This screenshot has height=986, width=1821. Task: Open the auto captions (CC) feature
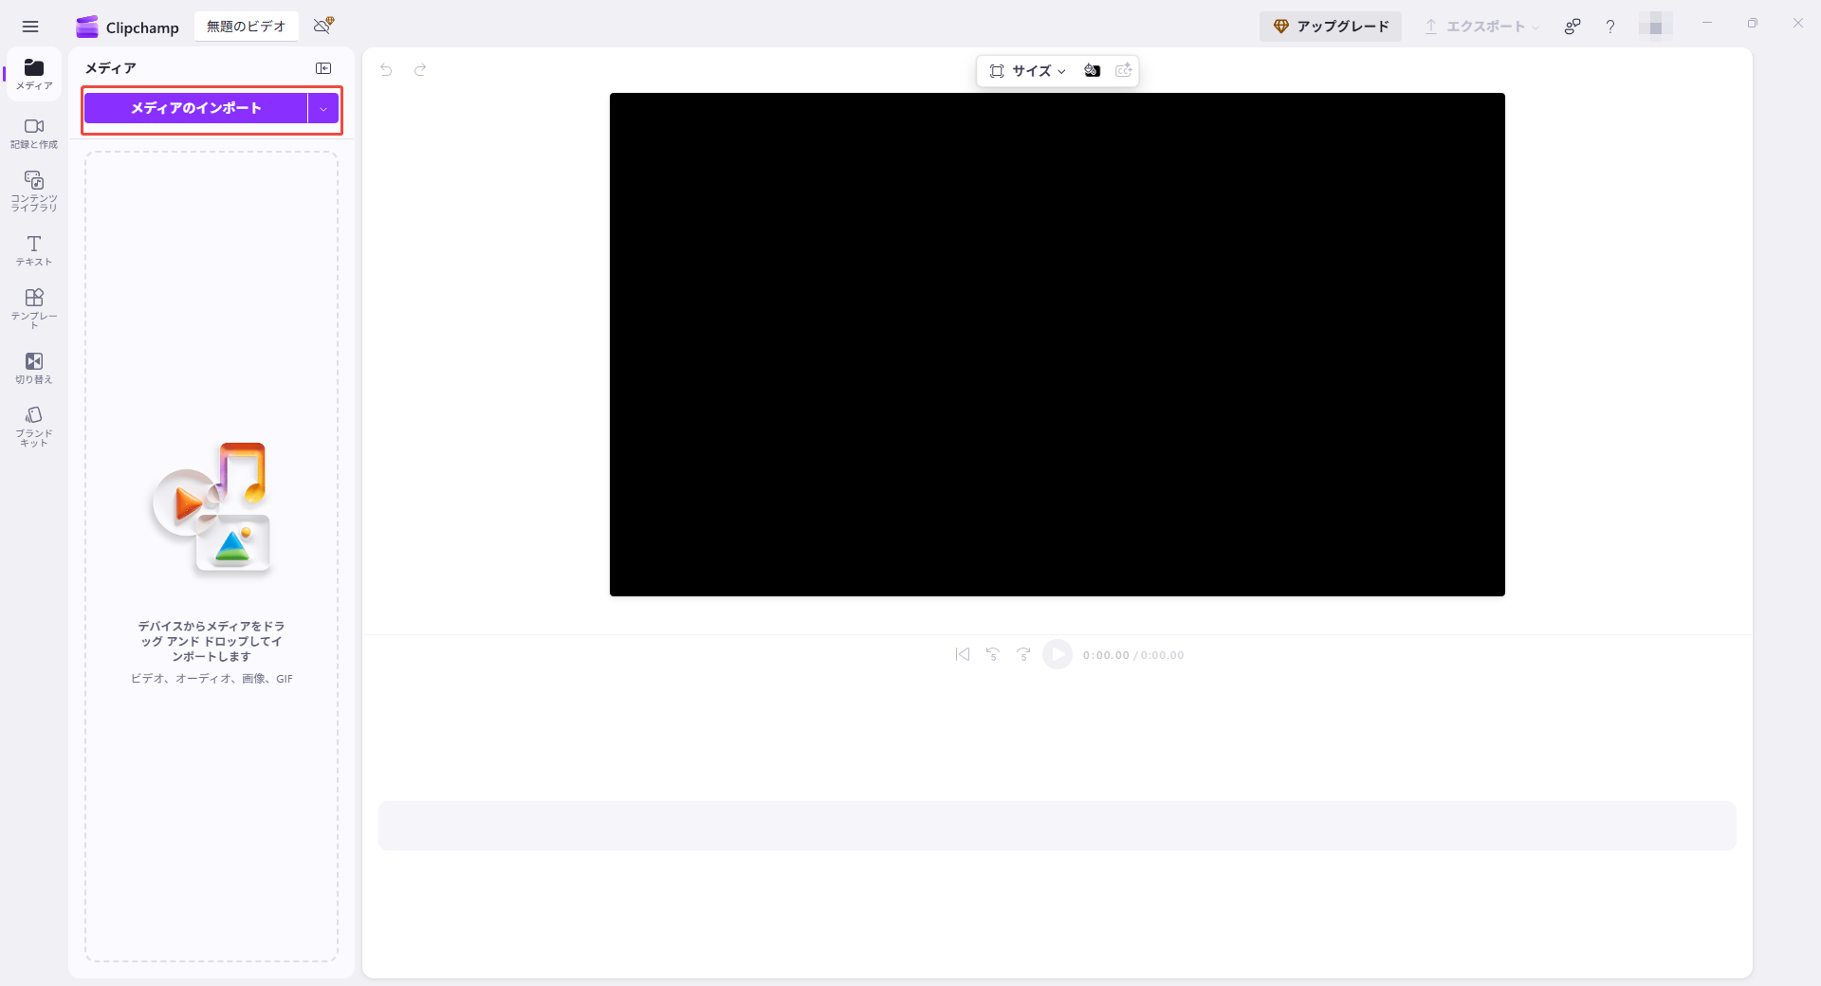(1124, 70)
